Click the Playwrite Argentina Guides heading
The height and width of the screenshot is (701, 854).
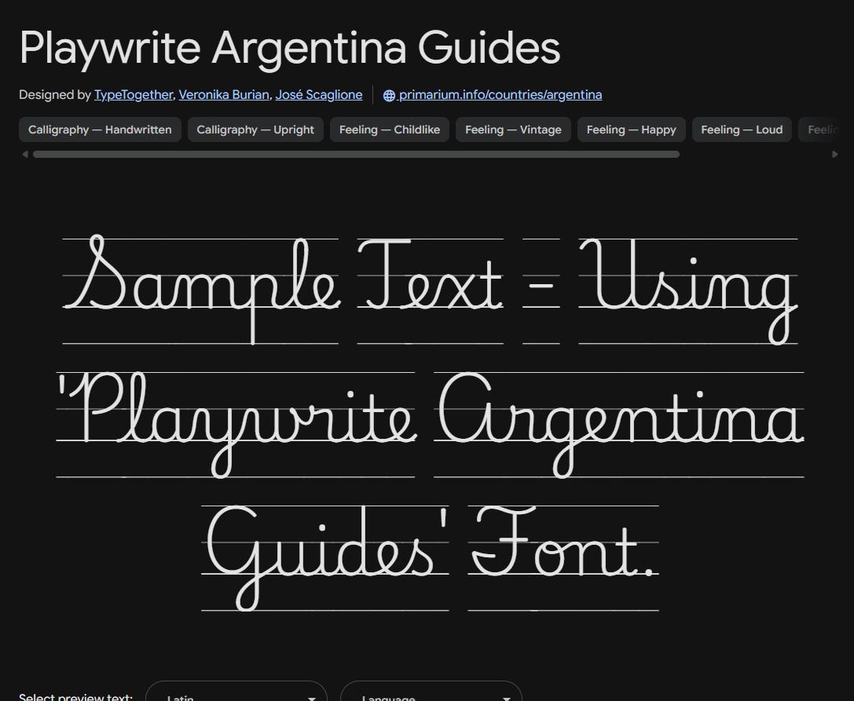[x=290, y=48]
